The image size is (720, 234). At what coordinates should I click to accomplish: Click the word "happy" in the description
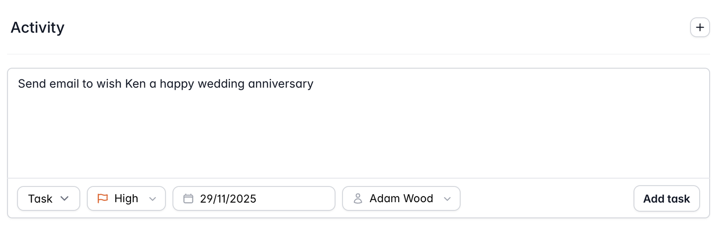click(x=177, y=84)
